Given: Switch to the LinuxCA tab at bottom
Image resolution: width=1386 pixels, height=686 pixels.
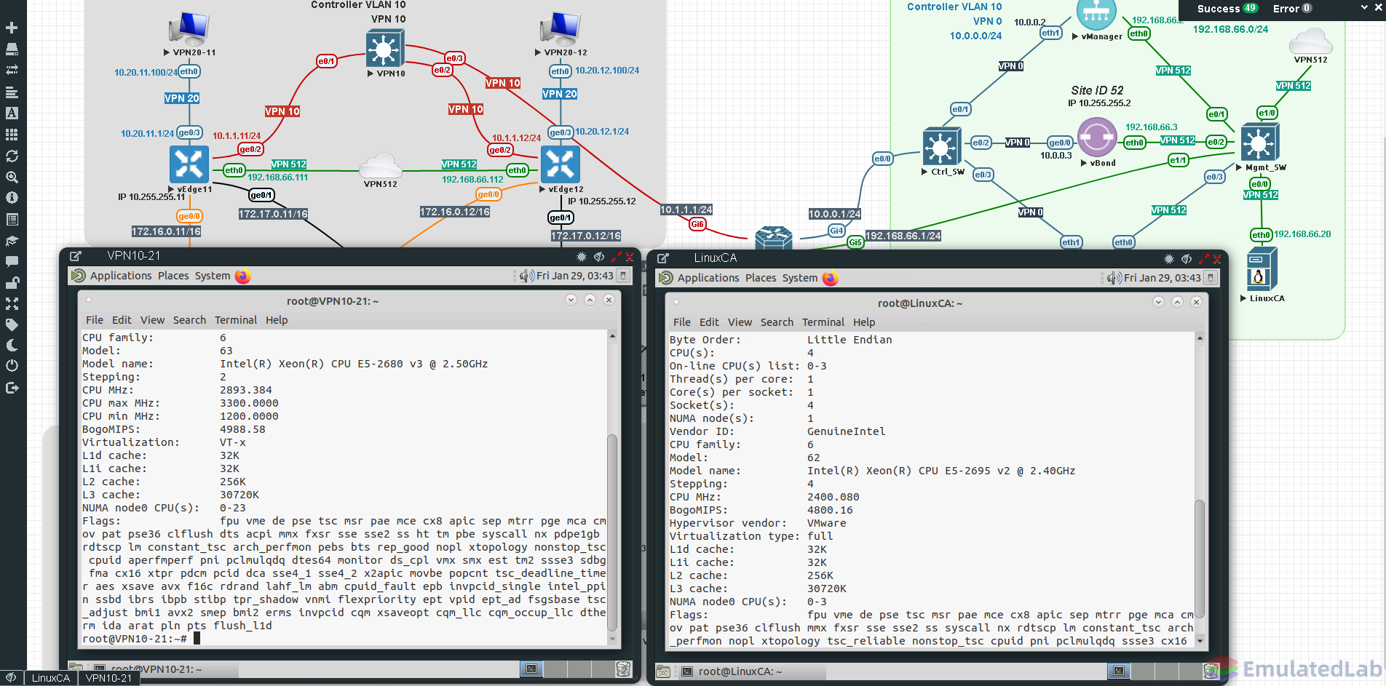Looking at the screenshot, I should coord(51,678).
